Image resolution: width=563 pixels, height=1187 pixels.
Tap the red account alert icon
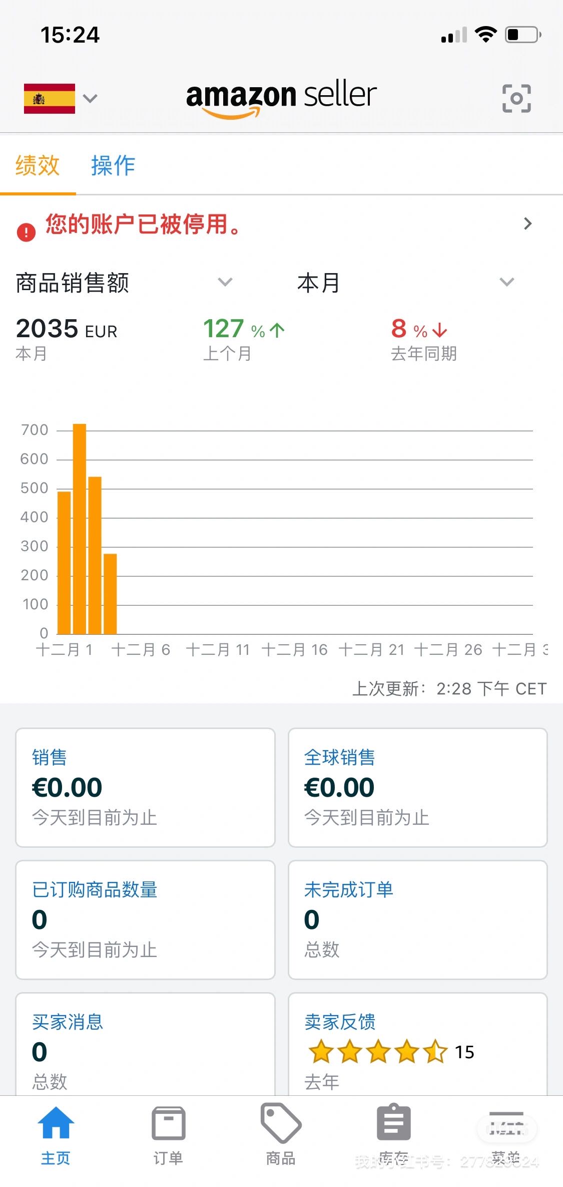[x=26, y=232]
